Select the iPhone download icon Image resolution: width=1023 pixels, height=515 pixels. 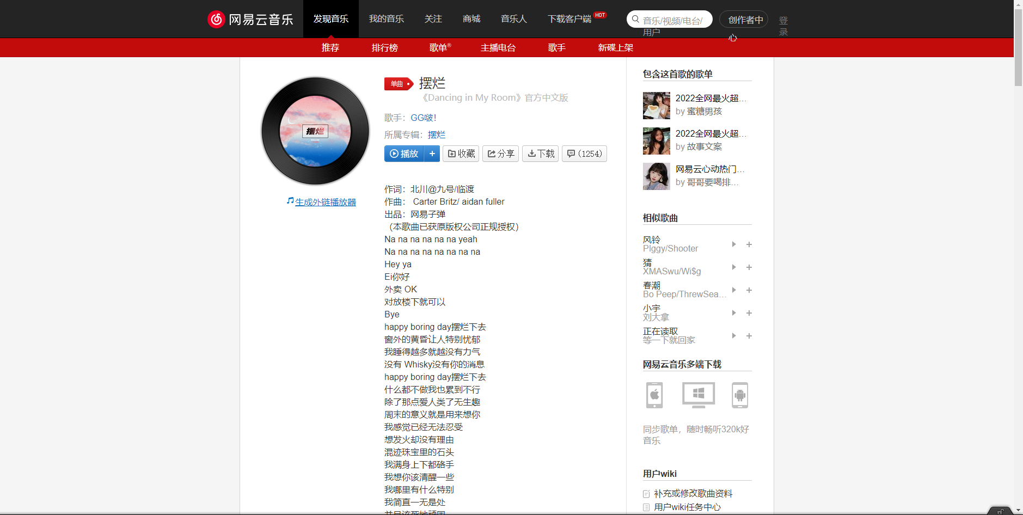(654, 395)
